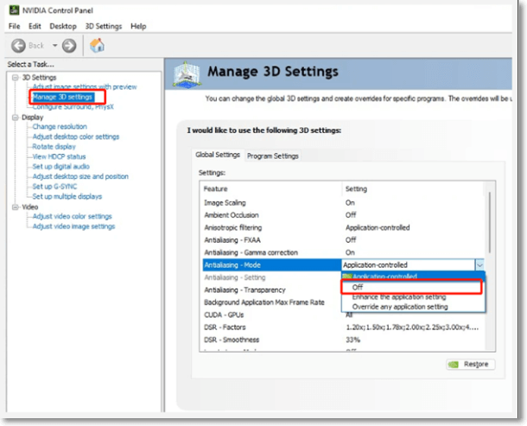Open Adjust image settings with preview
This screenshot has height=426, width=527.
[85, 86]
